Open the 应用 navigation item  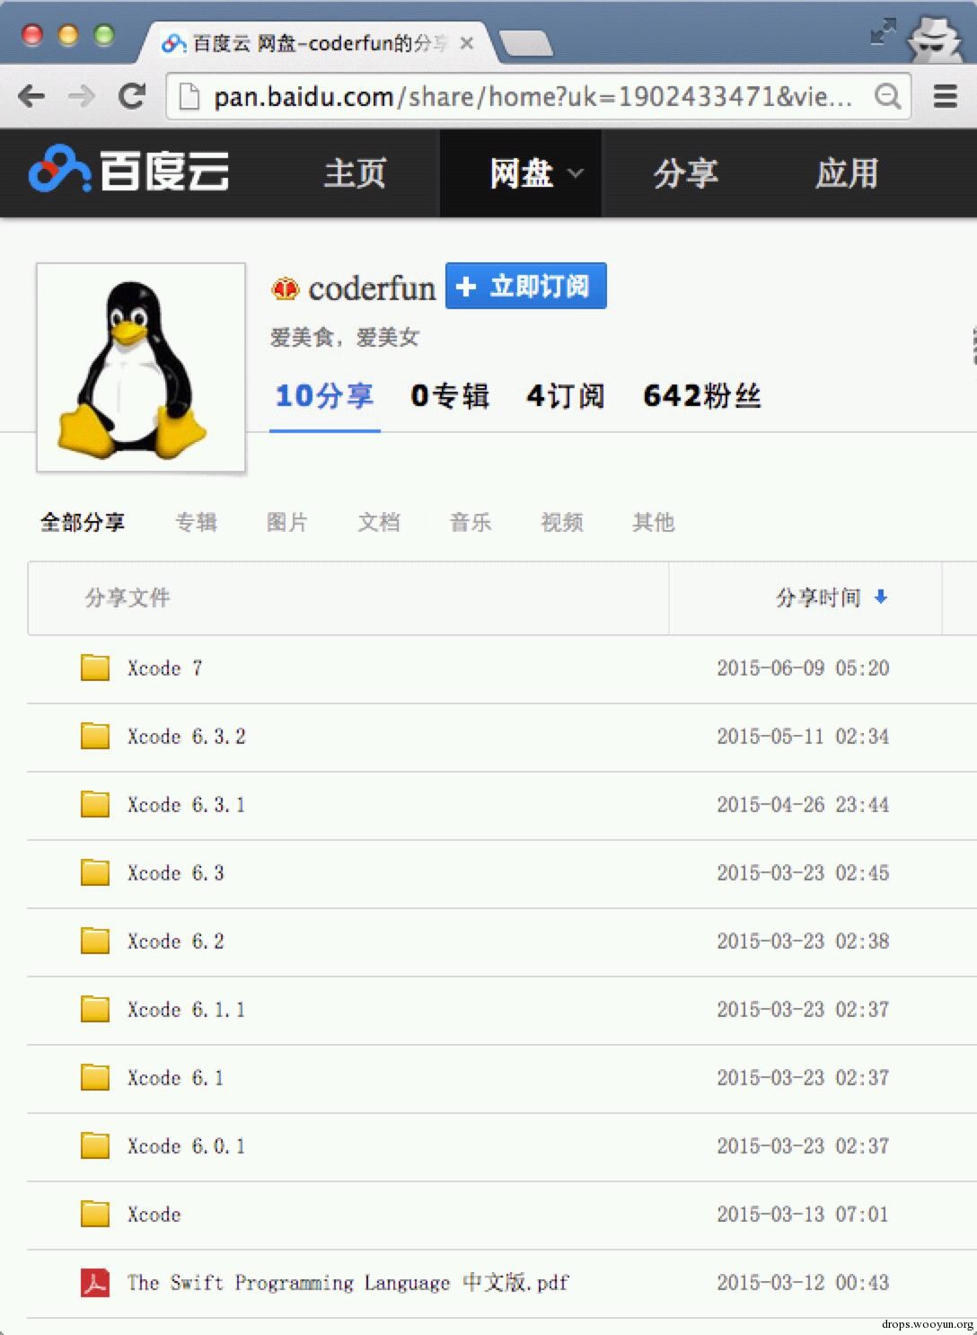846,173
